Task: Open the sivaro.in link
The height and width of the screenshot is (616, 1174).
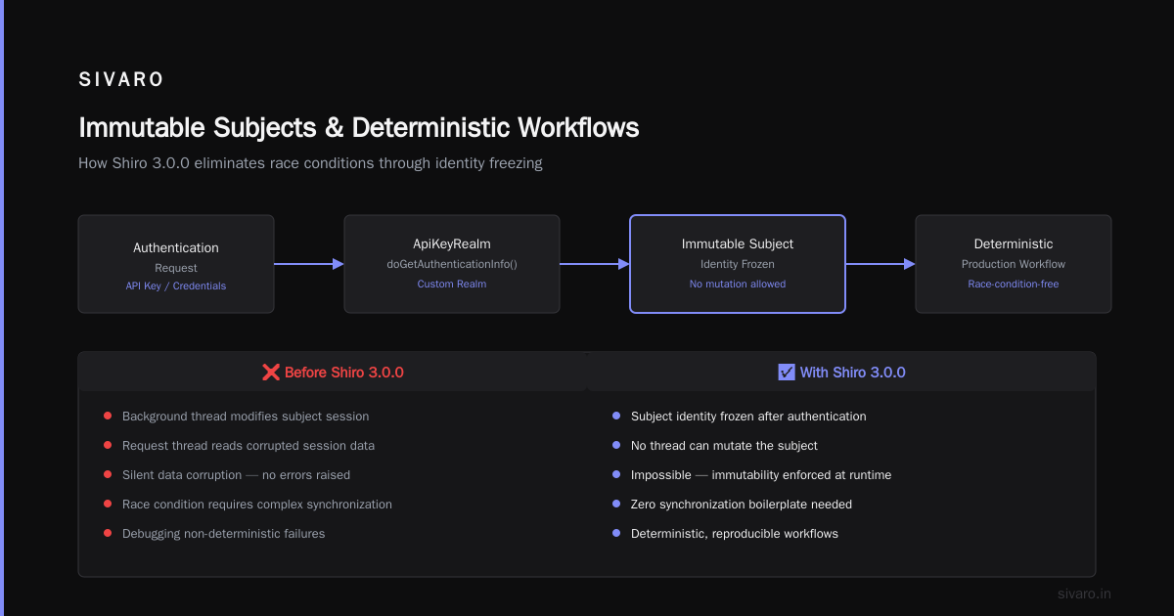Action: pos(1085,594)
